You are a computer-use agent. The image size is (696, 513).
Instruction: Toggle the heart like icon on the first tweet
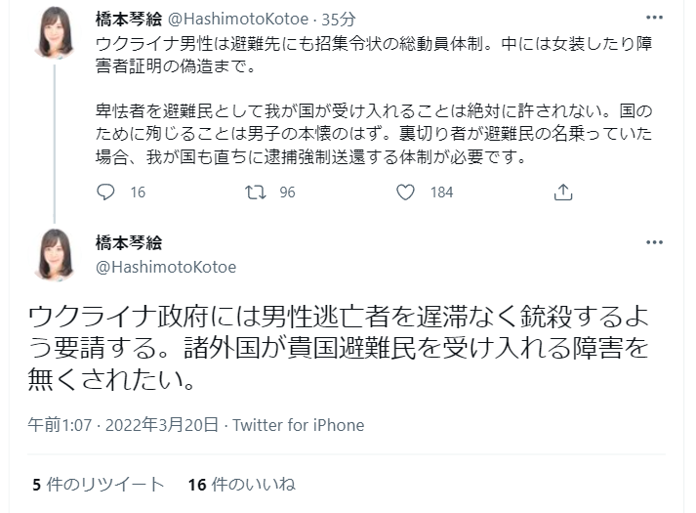tap(406, 192)
